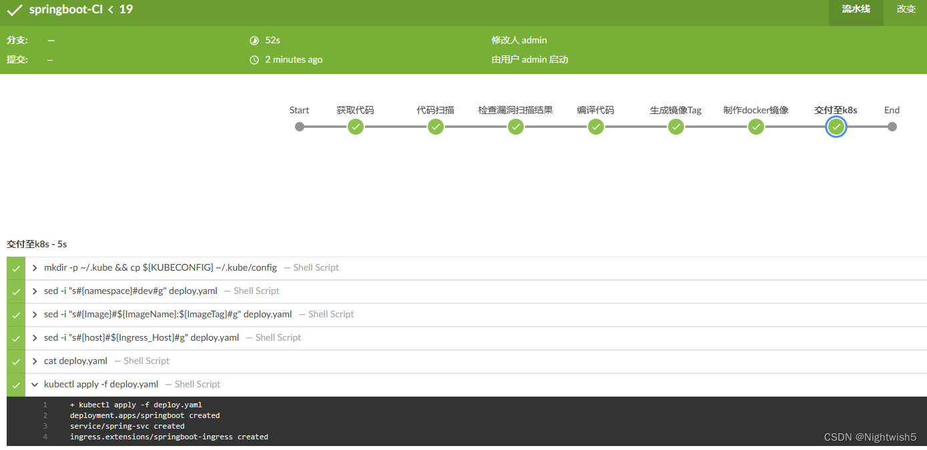The height and width of the screenshot is (450, 927).
Task: Click the 修改人 admin text
Action: tap(519, 41)
